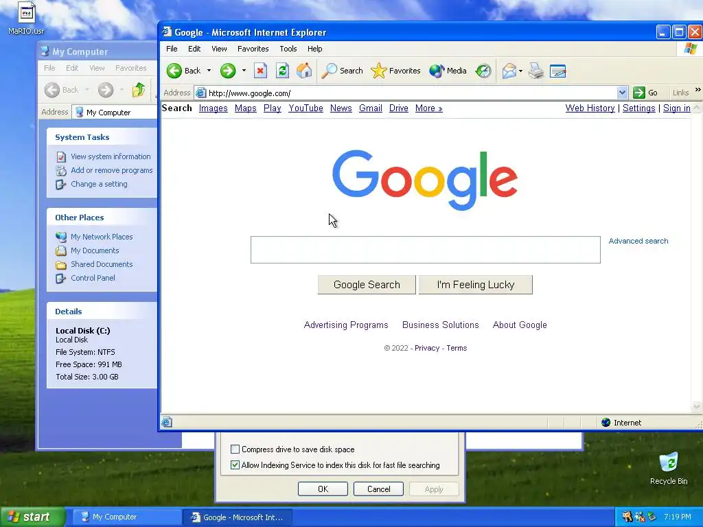703x527 pixels.
Task: Open the Favorites star pane
Action: point(396,71)
